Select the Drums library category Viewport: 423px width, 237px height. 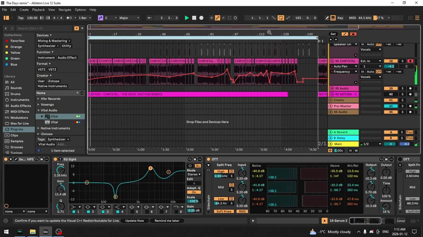tap(16, 94)
